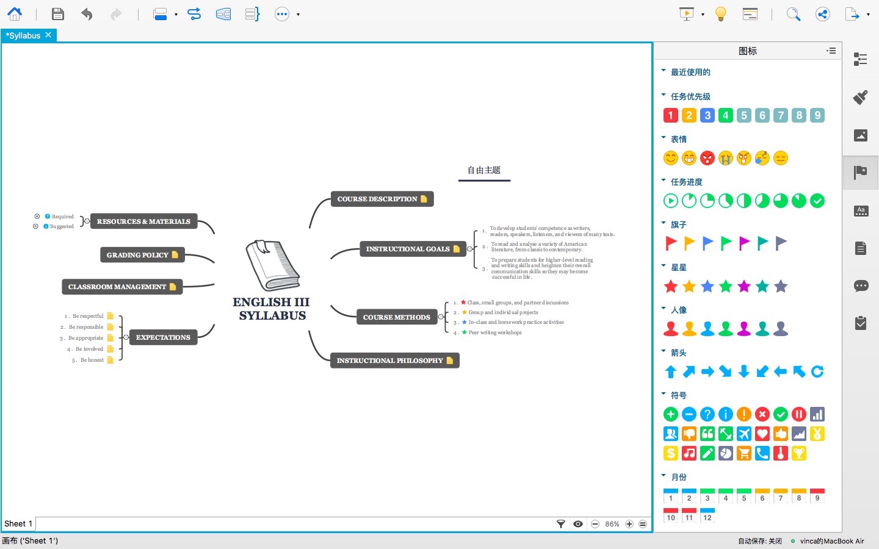Screen dimensions: 879x549
Task: Click the Sheet 1 tab
Action: 18,523
